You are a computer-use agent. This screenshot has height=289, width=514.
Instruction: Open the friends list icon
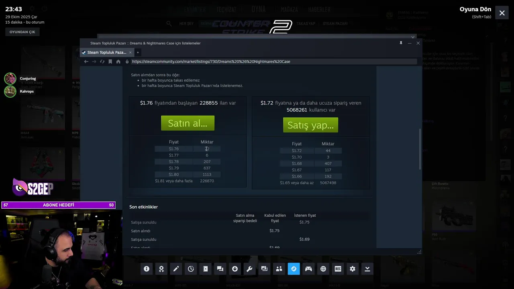pyautogui.click(x=279, y=269)
